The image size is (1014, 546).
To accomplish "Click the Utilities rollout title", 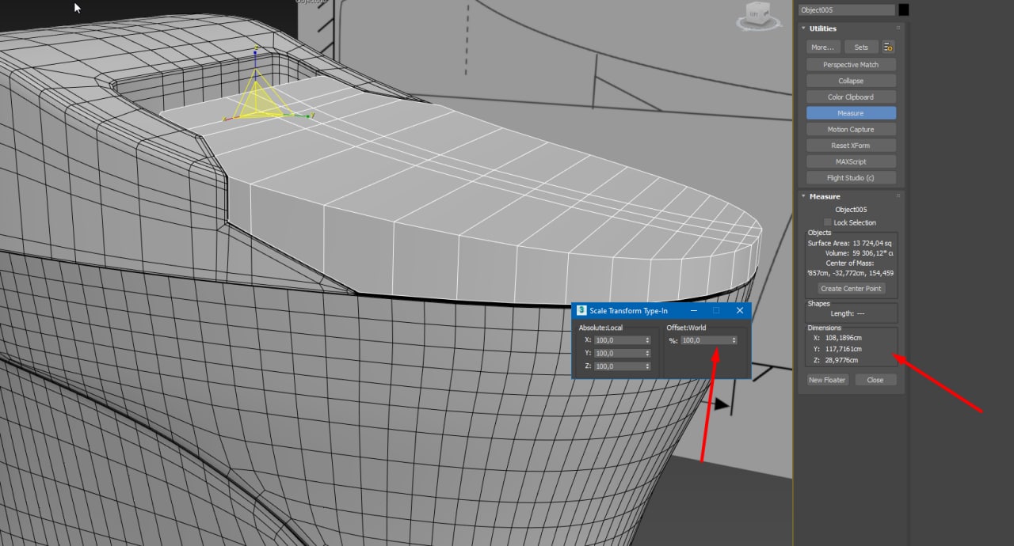I will 823,28.
